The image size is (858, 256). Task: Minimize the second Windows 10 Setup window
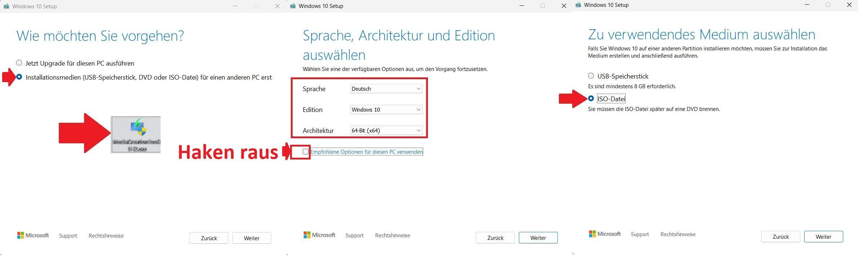pyautogui.click(x=522, y=6)
